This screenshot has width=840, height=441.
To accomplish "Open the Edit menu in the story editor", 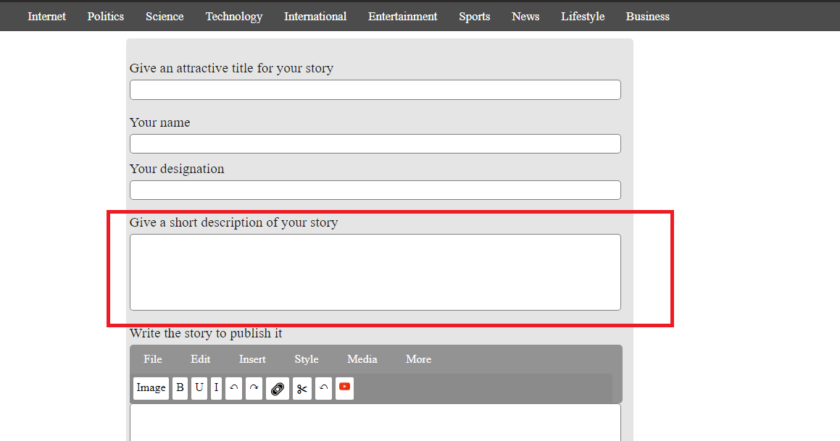I will point(200,359).
